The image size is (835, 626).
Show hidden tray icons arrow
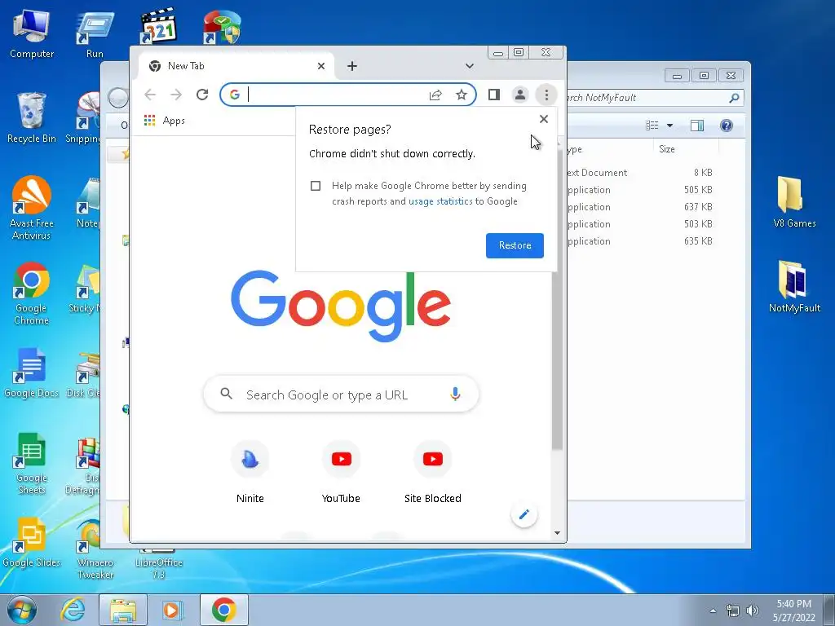[713, 611]
